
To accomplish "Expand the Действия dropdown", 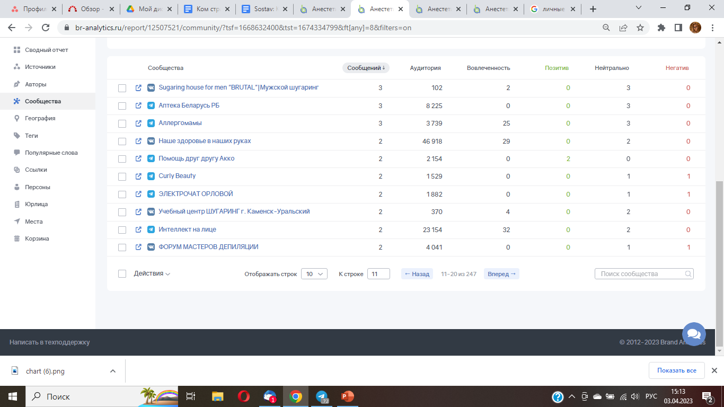I will (152, 274).
